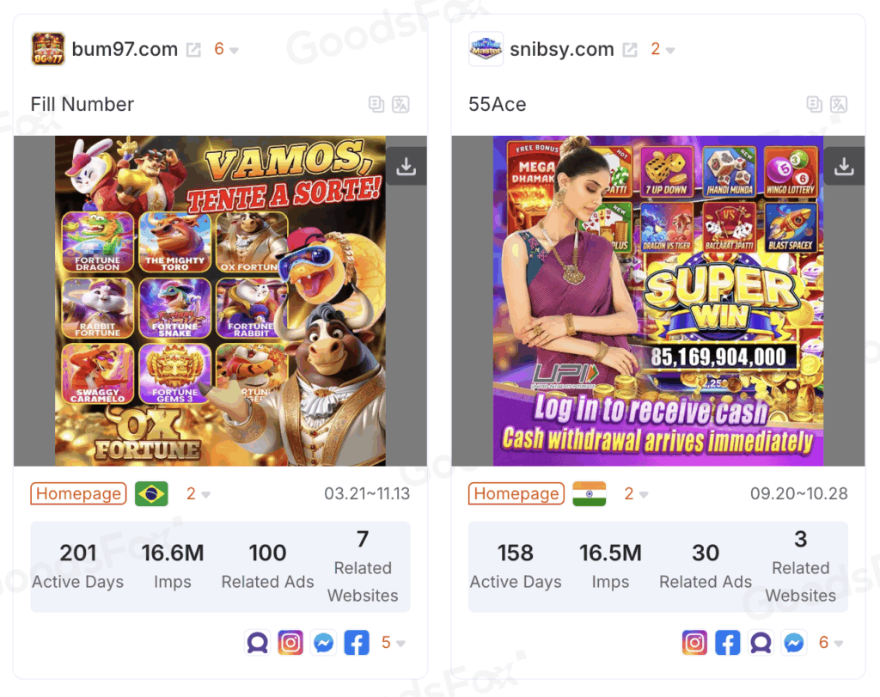Copy the Fill Number ad text

point(376,104)
